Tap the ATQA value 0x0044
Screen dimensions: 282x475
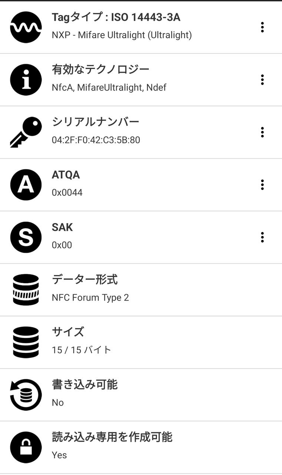pos(67,193)
